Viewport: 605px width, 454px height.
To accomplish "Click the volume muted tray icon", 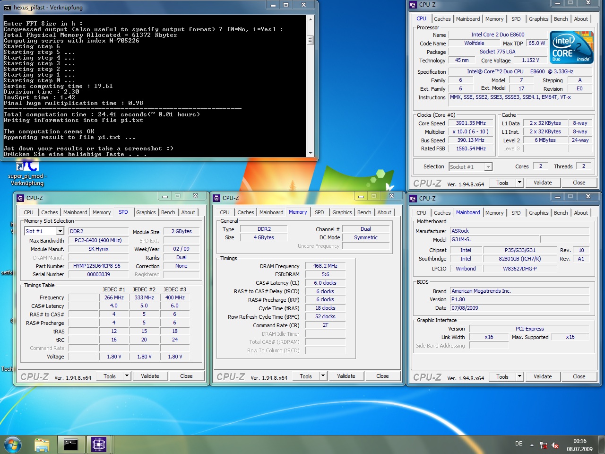I will coord(555,445).
